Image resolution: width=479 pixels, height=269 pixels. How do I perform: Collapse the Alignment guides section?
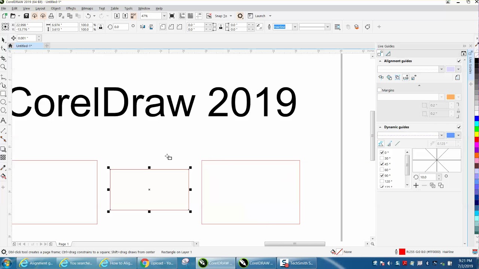380,61
